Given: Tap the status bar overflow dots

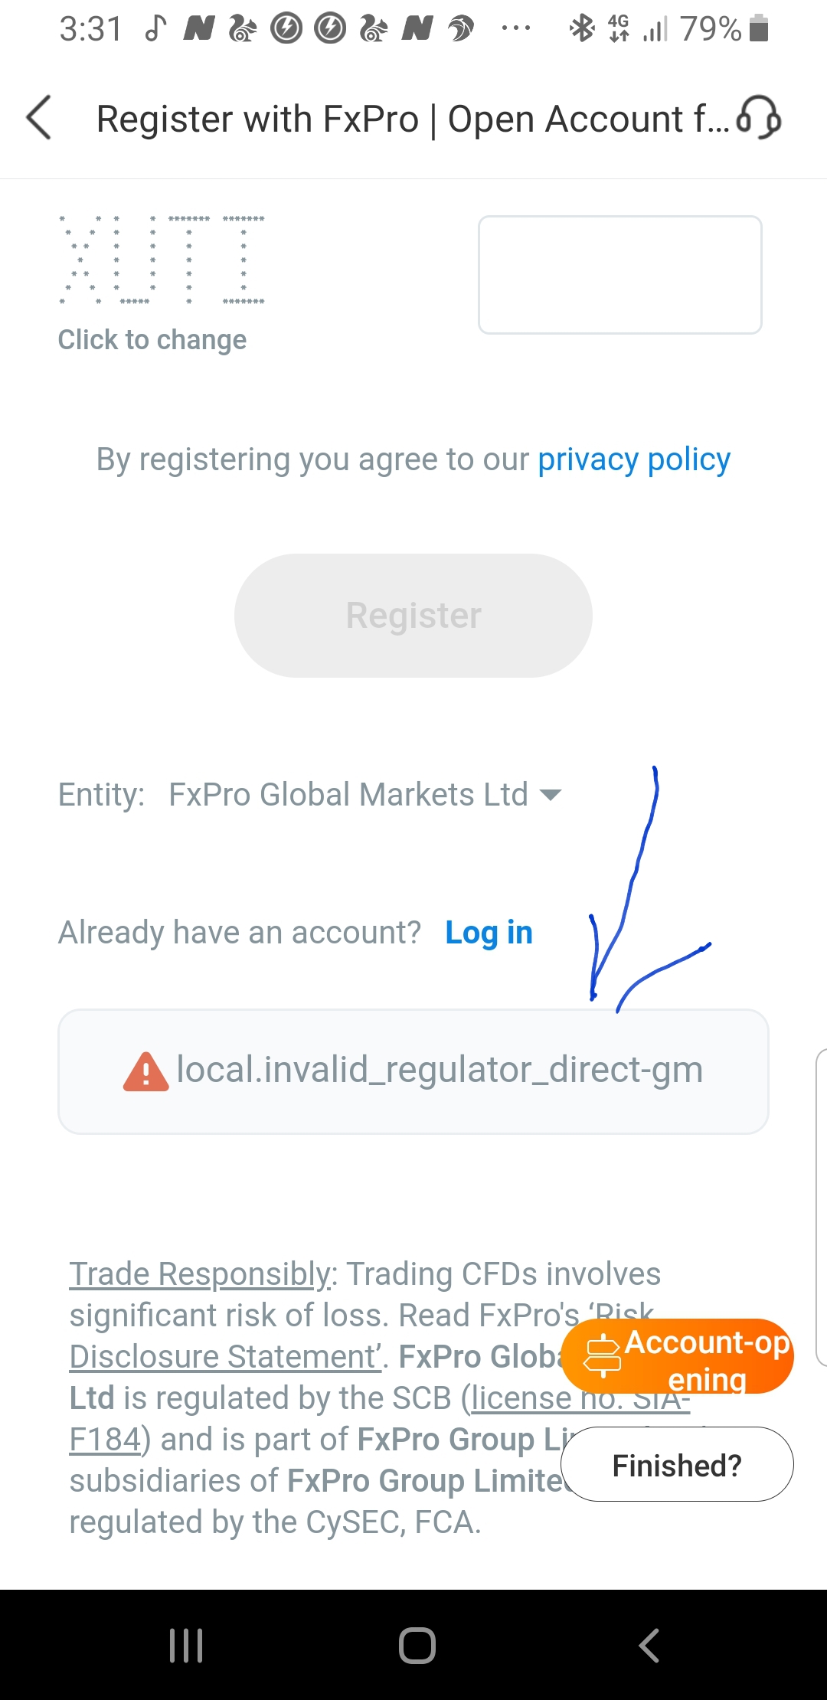Looking at the screenshot, I should pos(515,29).
